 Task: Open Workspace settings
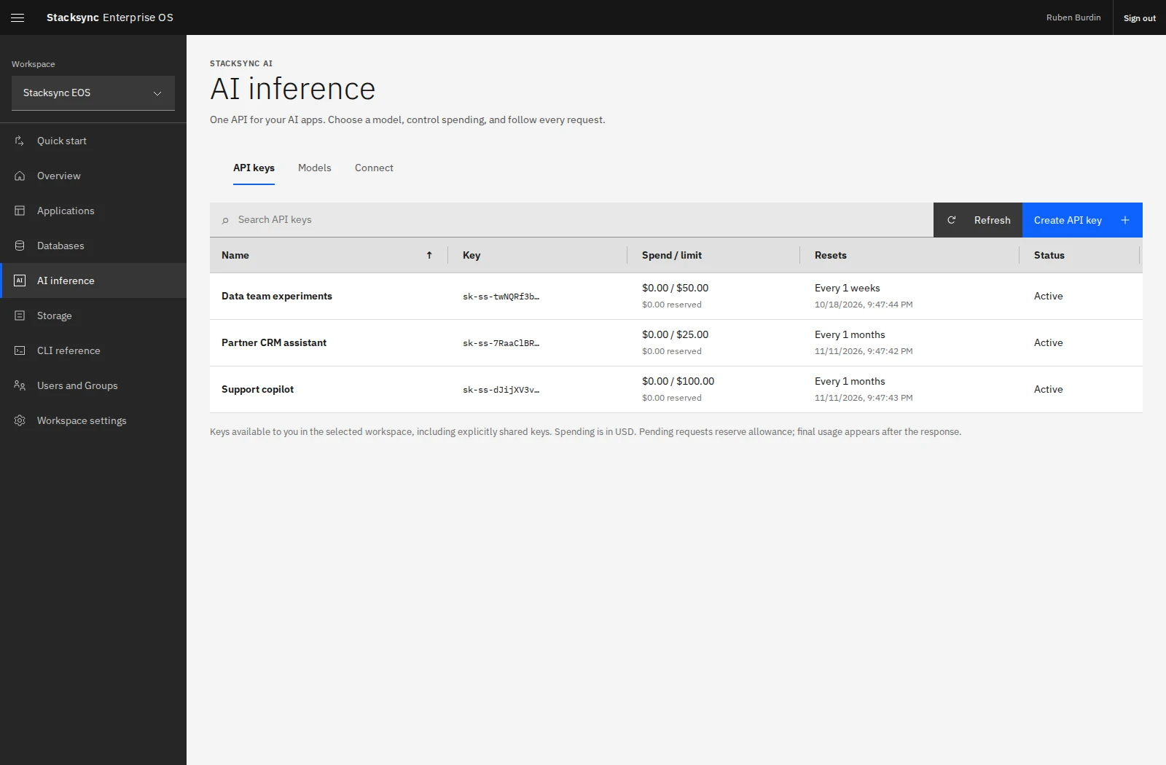point(93,420)
